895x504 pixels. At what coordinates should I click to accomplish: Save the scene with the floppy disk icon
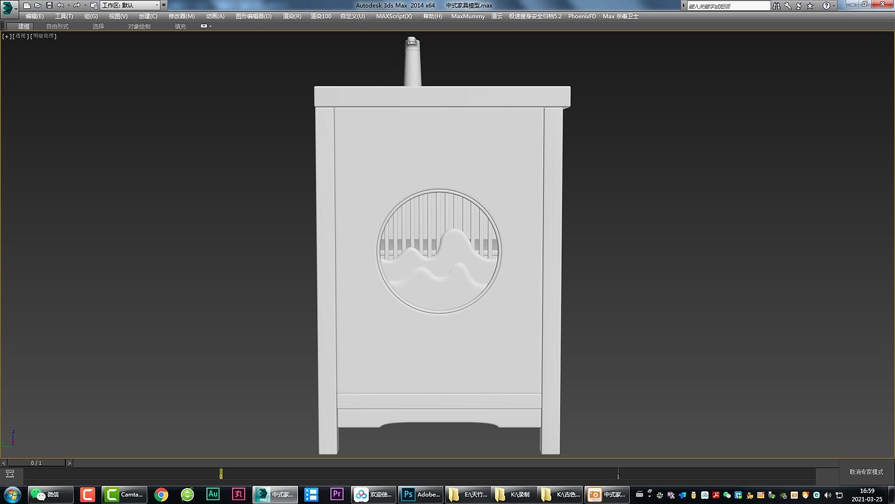(49, 5)
